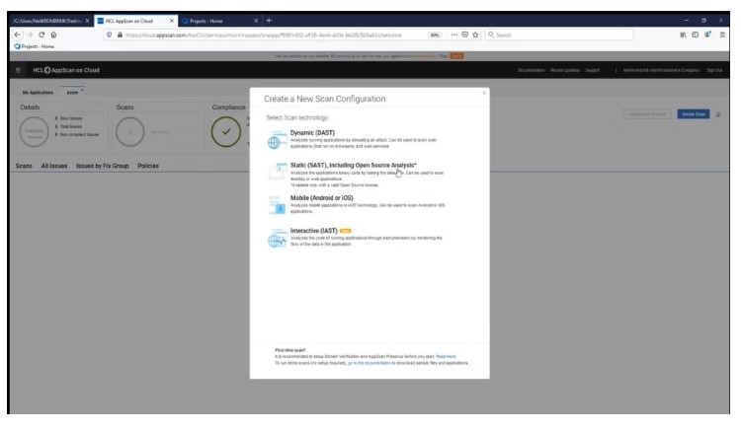Select the Static (SAST) code window icon
741x431 pixels.
click(278, 172)
